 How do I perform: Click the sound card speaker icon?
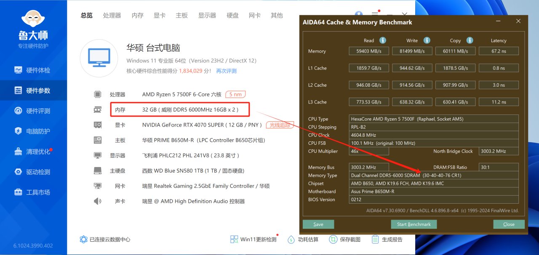pos(98,201)
